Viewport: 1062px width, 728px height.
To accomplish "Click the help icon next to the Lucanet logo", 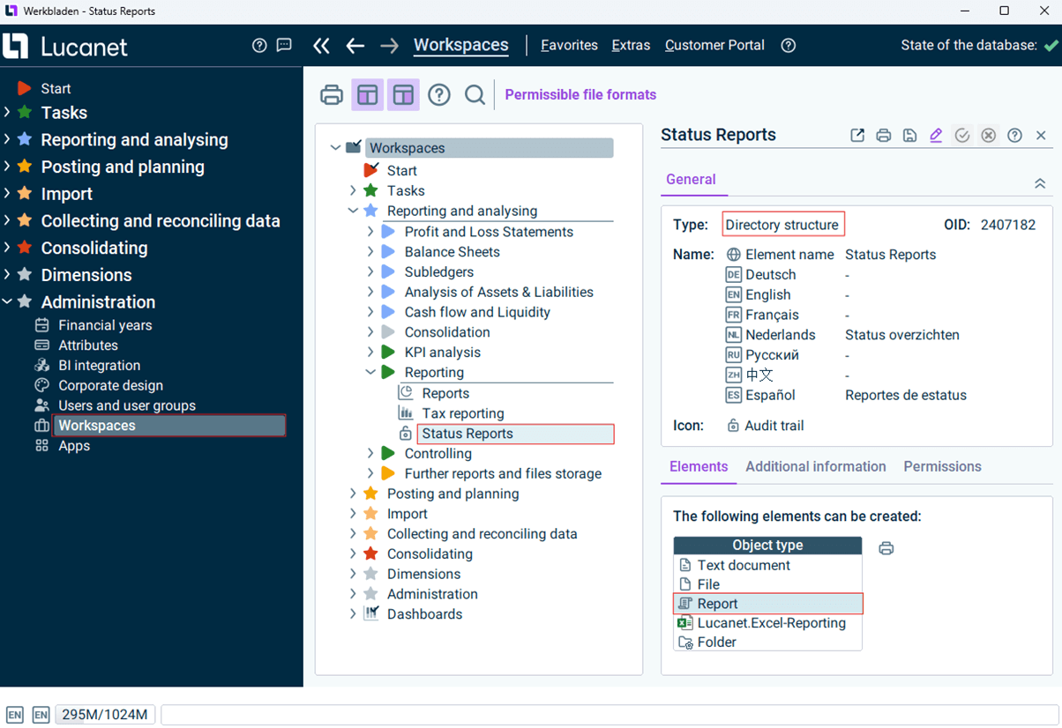I will point(259,45).
